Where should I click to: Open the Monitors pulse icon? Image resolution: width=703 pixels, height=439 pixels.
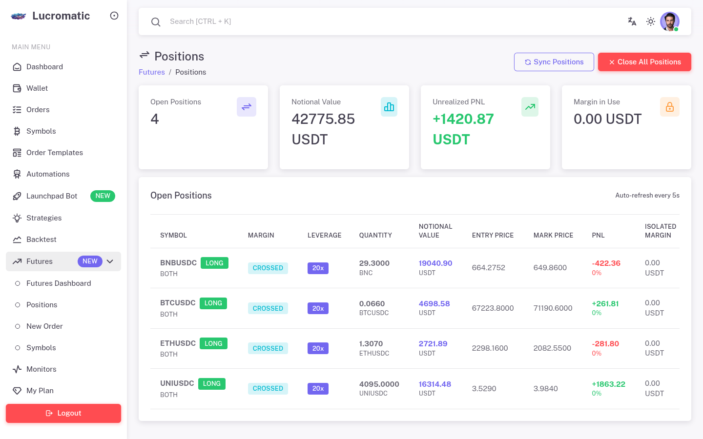point(17,369)
